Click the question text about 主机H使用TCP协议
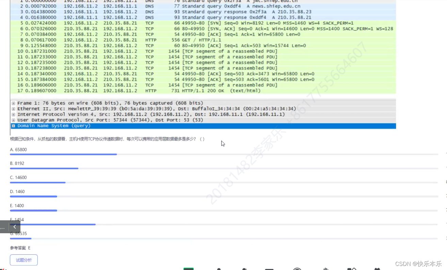Screen dimensions: 447x270 (107, 139)
